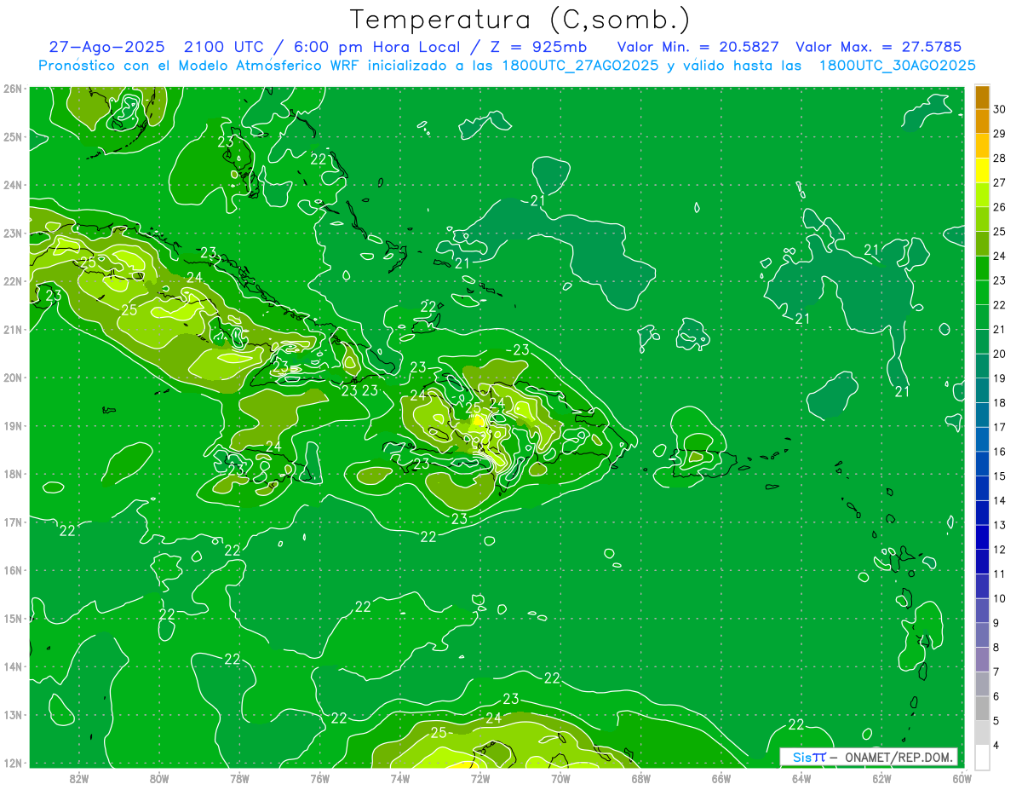Click the title 'Temperatura (C,somb.)'
The height and width of the screenshot is (790, 1022).
(520, 20)
